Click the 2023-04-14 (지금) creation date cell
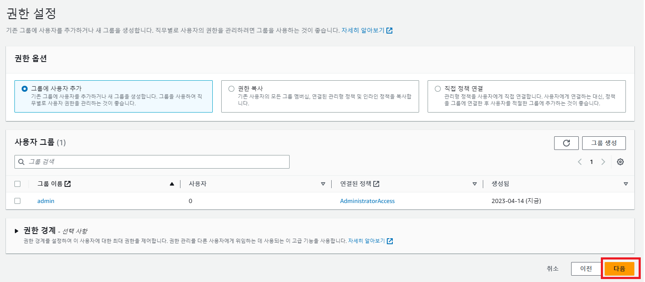This screenshot has width=645, height=282. pyautogui.click(x=516, y=201)
